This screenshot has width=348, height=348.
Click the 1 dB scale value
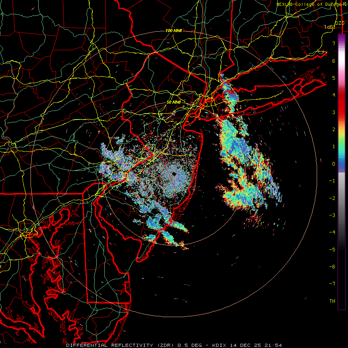point(334,147)
